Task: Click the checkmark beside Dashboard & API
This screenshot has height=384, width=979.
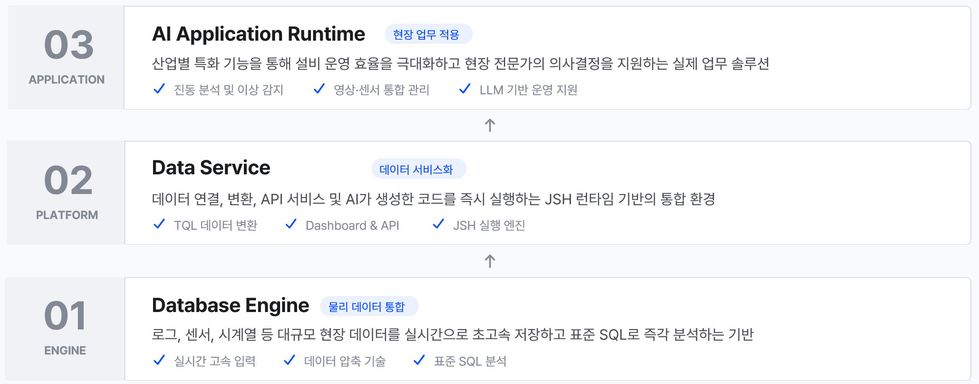Action: point(291,224)
